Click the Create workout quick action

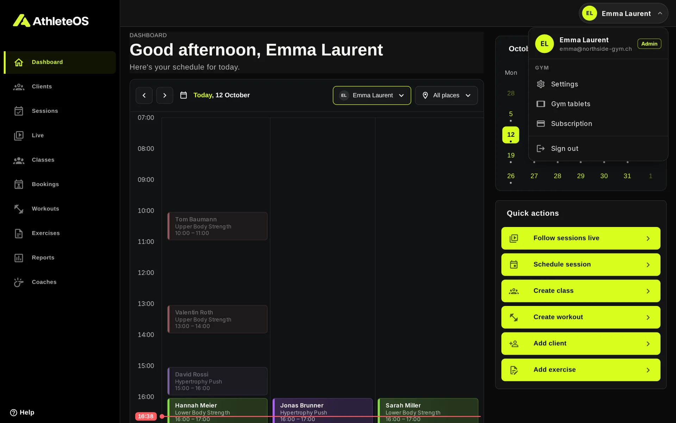(581, 317)
